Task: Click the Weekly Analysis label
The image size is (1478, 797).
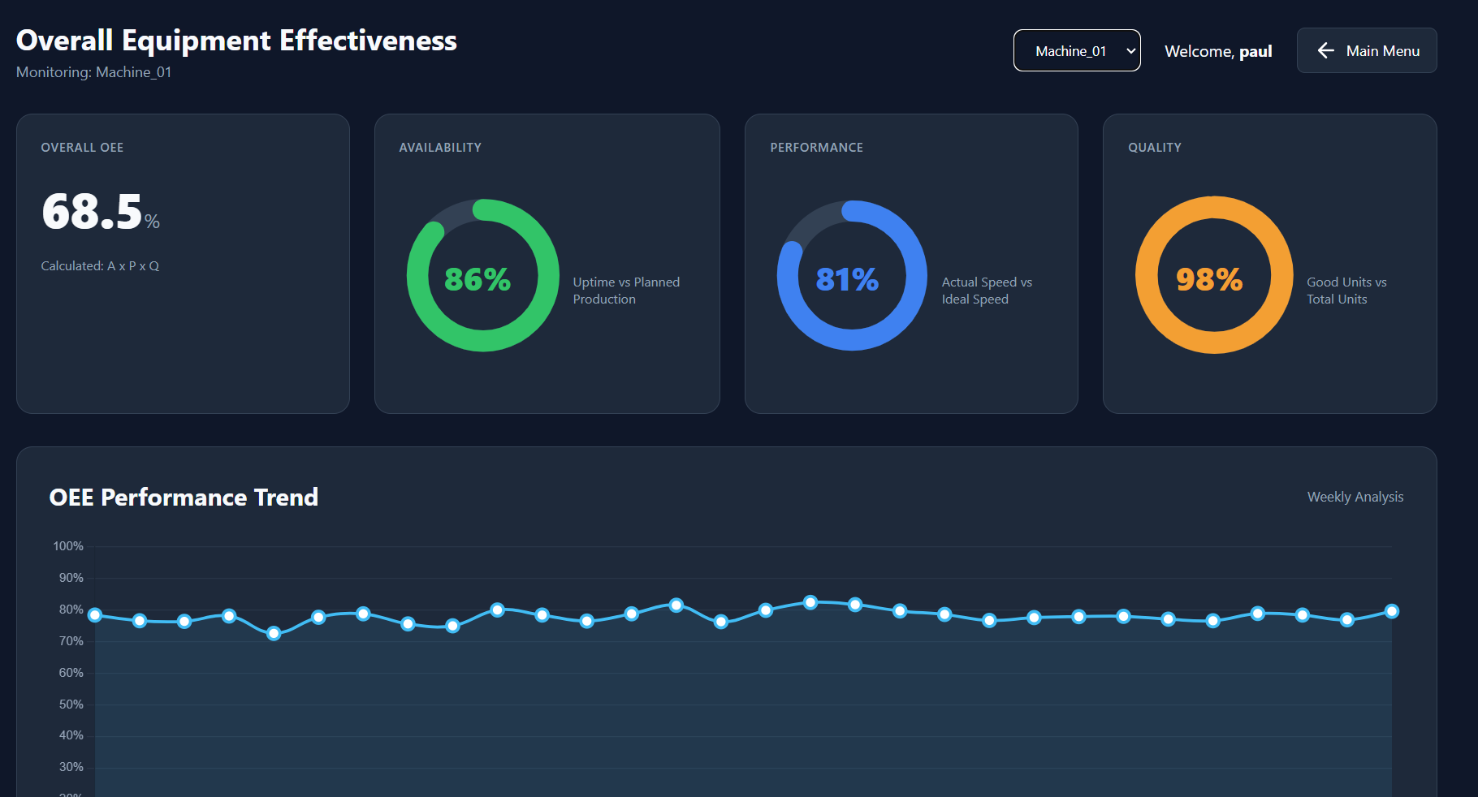Action: pos(1355,497)
